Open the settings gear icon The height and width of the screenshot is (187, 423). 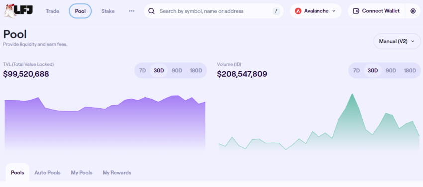413,11
